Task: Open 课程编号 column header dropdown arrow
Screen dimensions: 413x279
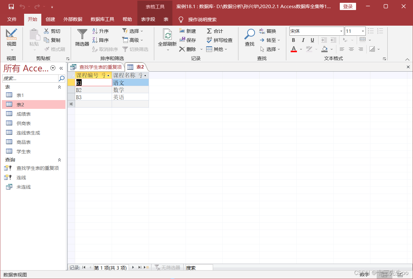Action: [108, 76]
